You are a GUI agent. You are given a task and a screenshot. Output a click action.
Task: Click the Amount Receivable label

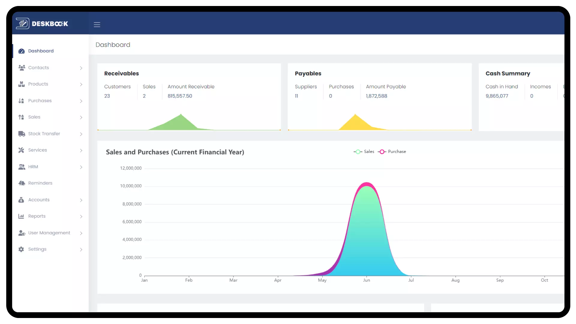(x=191, y=87)
